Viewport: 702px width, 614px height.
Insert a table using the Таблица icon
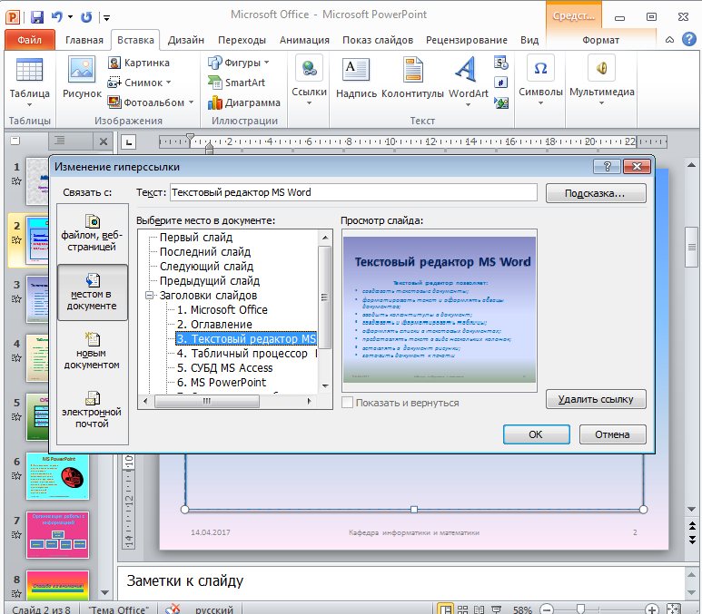pos(30,70)
